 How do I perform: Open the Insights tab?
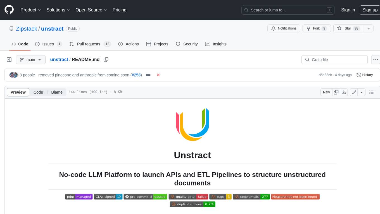216,44
